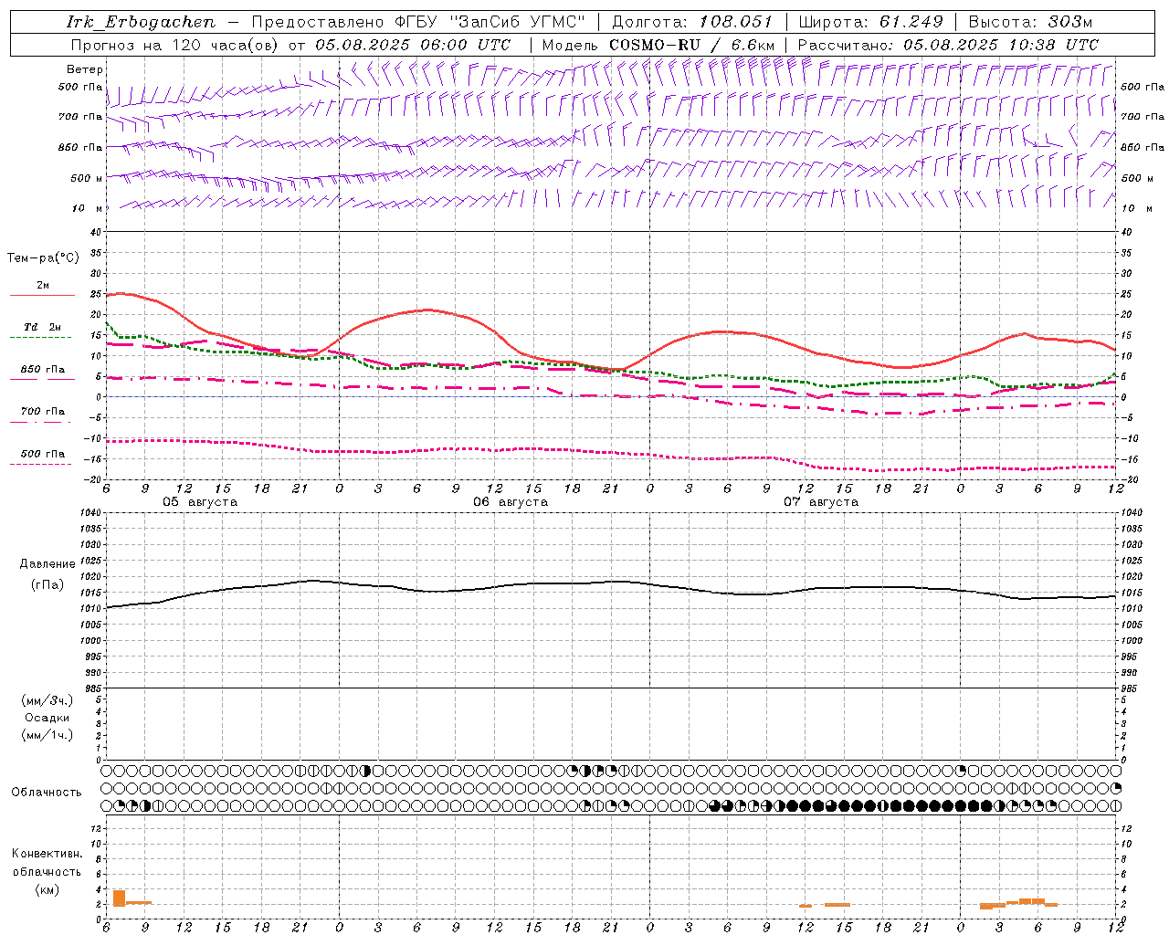Click the (мм/1ч.) precipitation unit label
Screen dimensions: 1169x935
47,735
